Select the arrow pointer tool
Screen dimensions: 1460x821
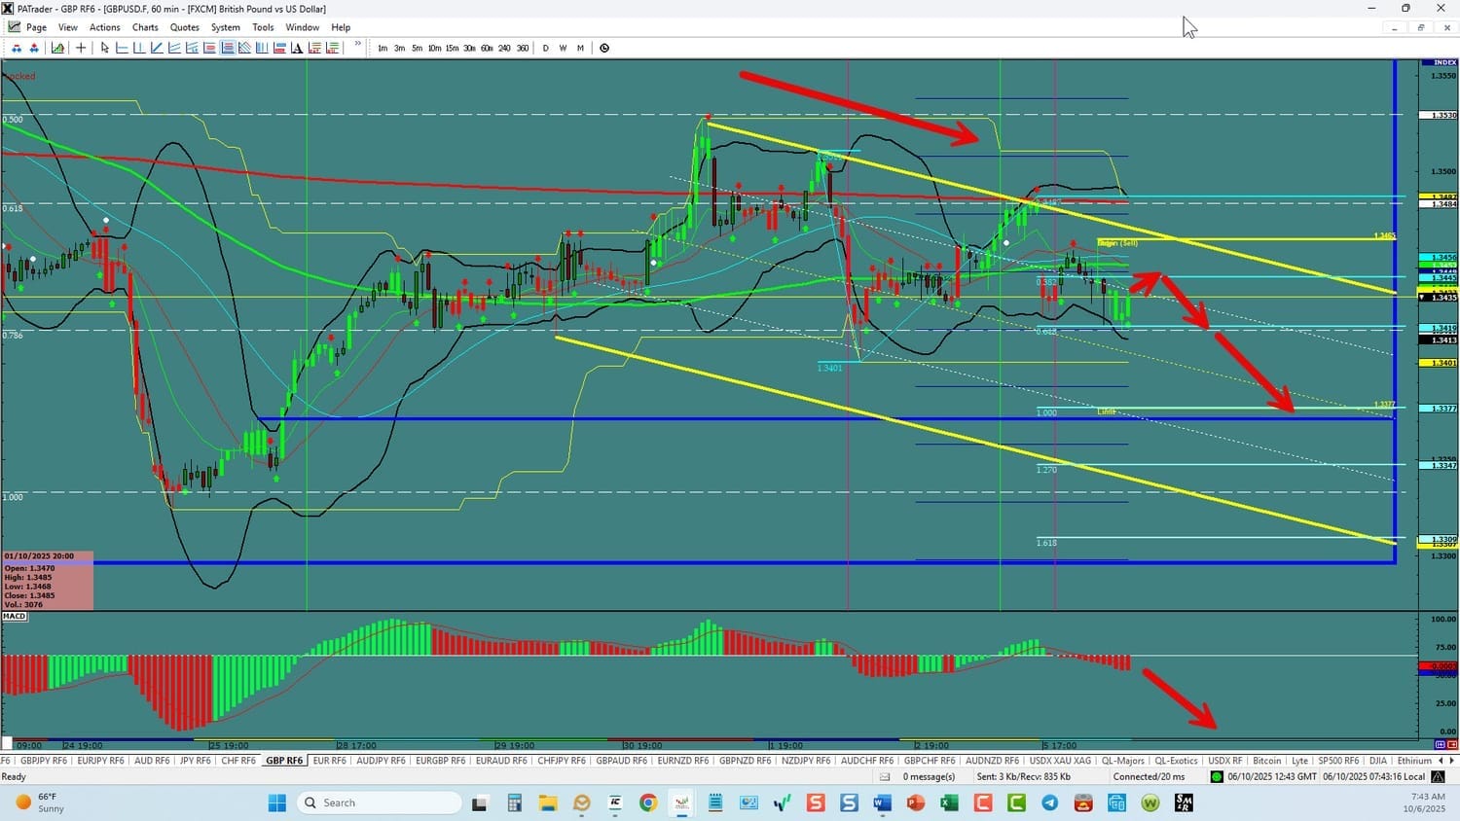pyautogui.click(x=104, y=48)
